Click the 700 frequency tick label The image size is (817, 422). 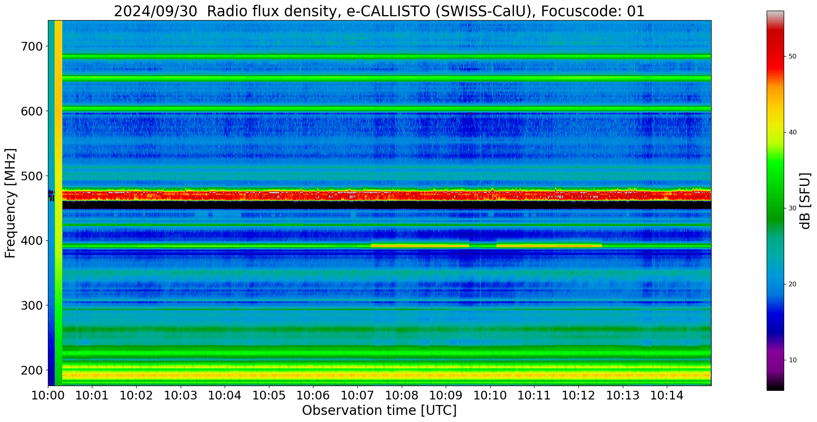click(x=31, y=46)
